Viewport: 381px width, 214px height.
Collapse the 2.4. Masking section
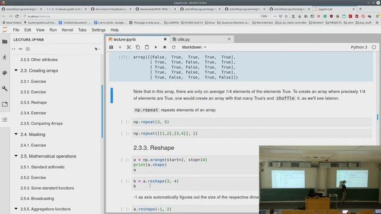point(16,134)
